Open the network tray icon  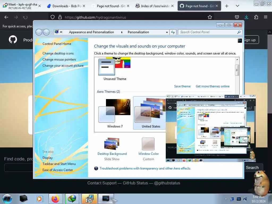coord(239,199)
